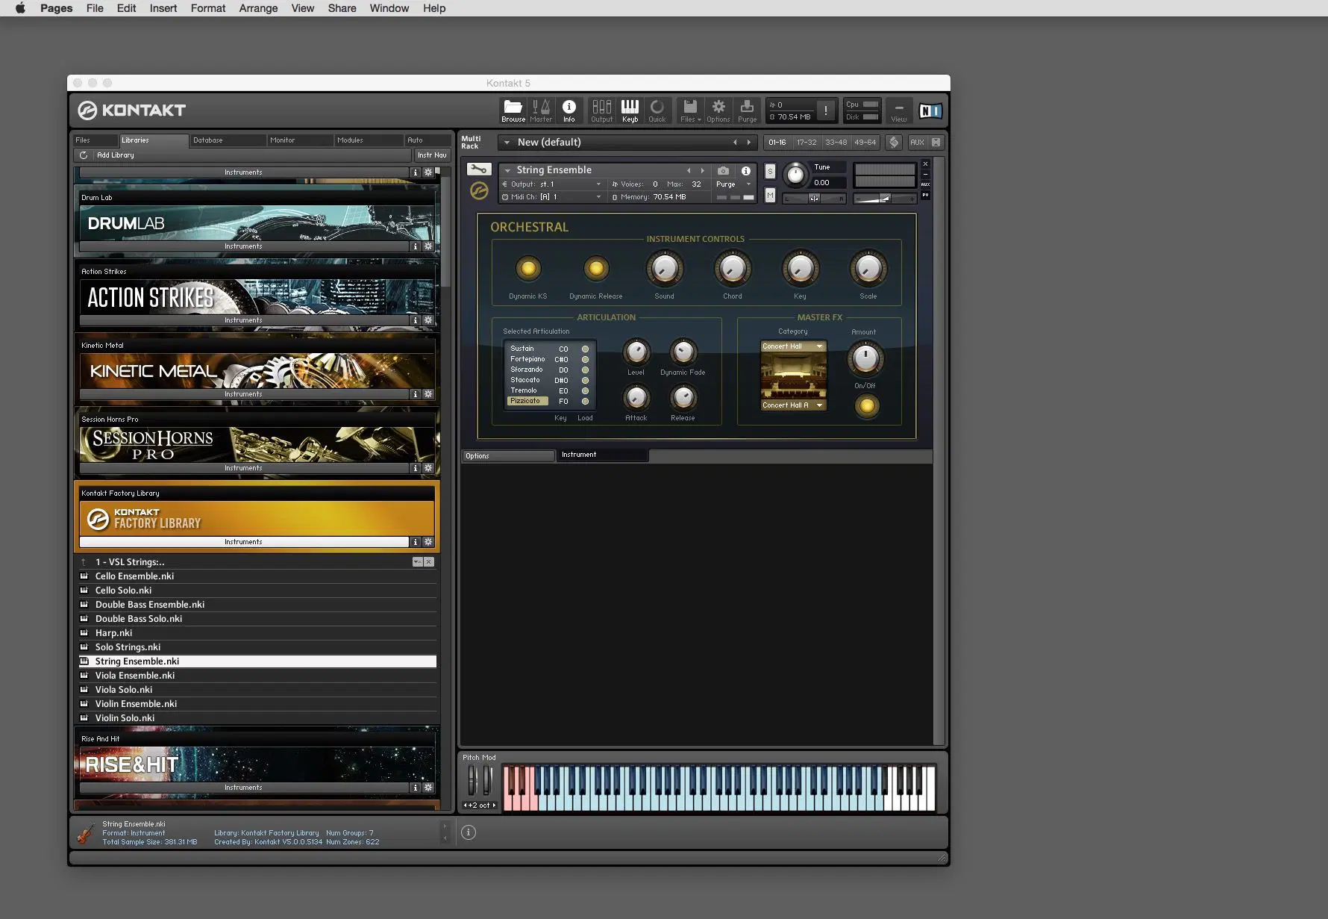
Task: Click the camera snapshot icon
Action: click(723, 171)
